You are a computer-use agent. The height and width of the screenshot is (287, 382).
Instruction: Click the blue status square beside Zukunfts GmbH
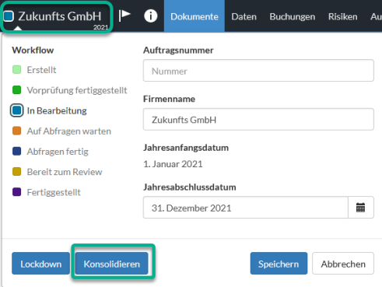[9, 16]
